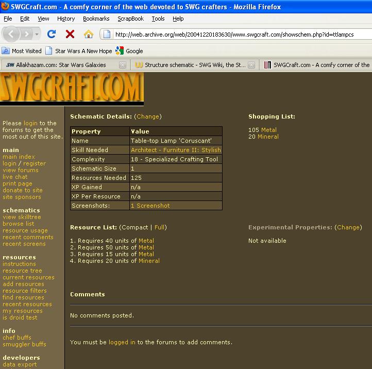Go to the Home page icon
The width and height of the screenshot is (372, 369).
89,35
